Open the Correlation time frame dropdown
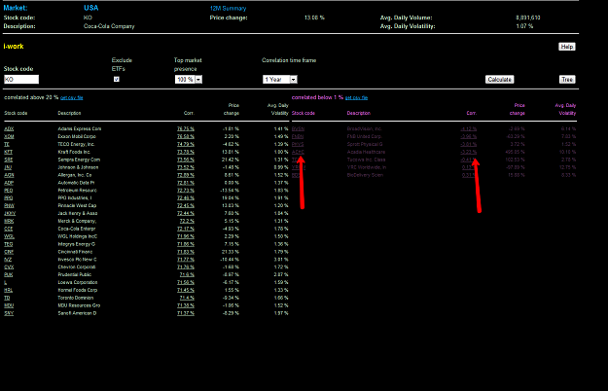 point(280,80)
